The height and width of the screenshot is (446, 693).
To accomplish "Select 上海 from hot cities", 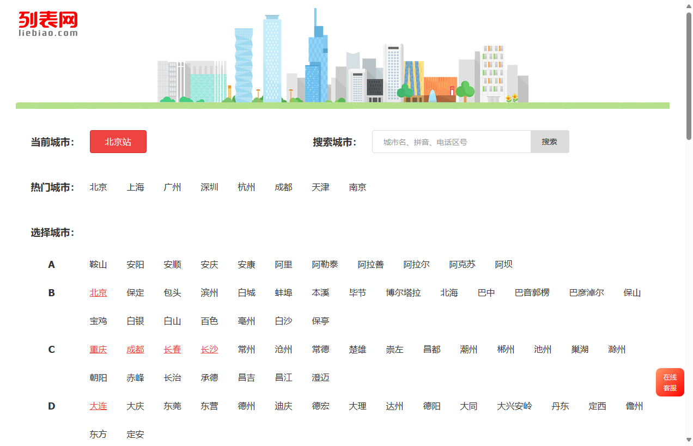I will click(135, 187).
